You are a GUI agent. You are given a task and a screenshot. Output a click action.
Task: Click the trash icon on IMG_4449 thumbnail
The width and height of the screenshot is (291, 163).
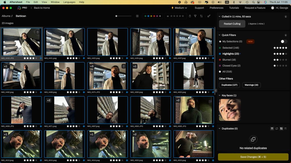coord(38,32)
